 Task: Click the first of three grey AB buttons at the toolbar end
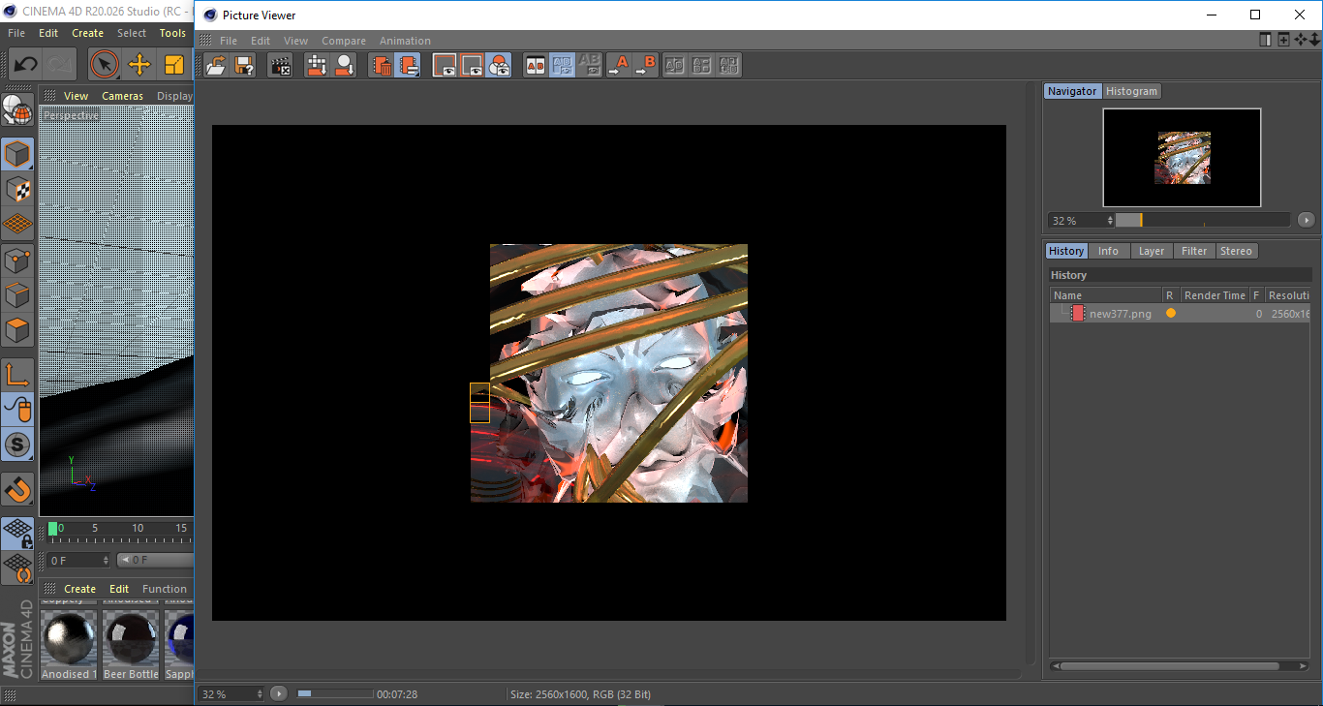point(675,65)
